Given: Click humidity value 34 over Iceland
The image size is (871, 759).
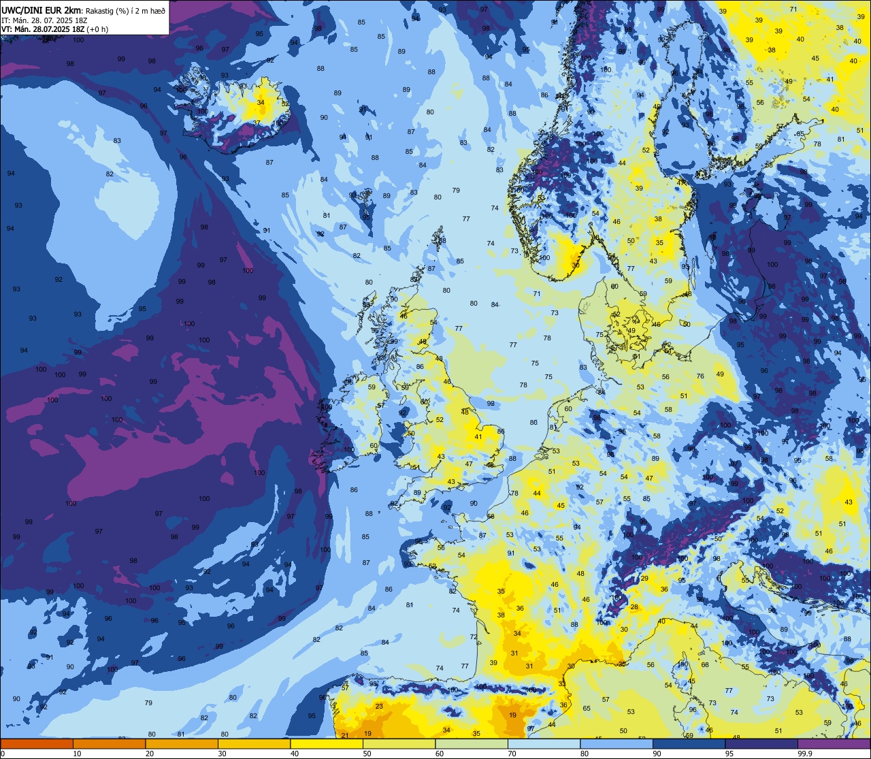Looking at the screenshot, I should pyautogui.click(x=261, y=102).
